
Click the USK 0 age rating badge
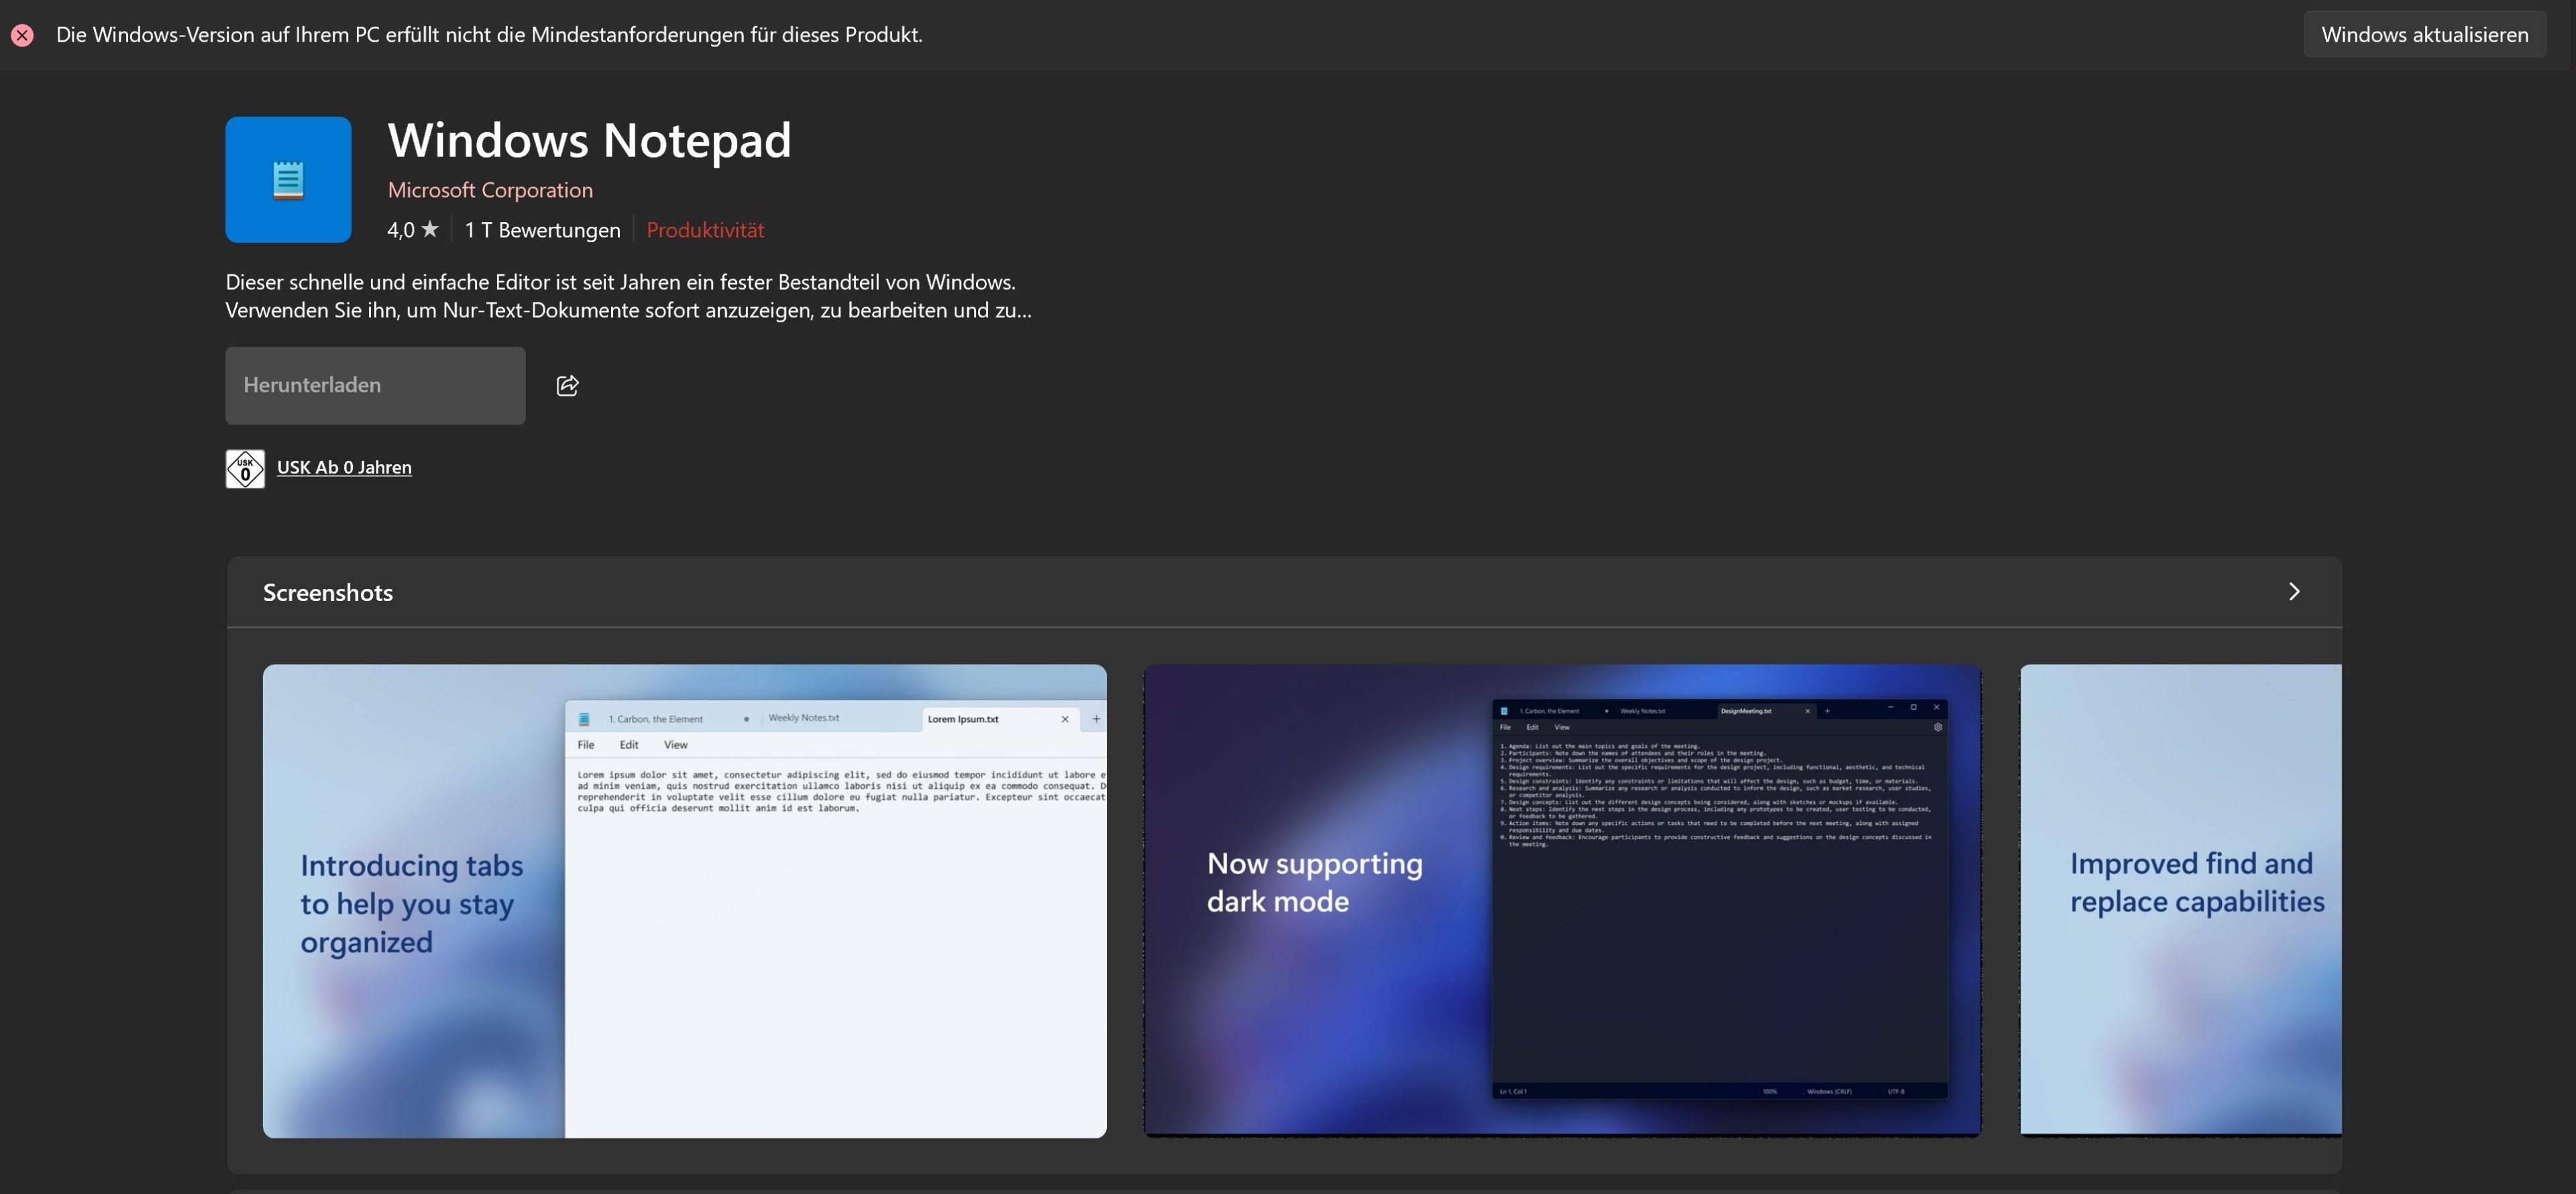pos(245,469)
